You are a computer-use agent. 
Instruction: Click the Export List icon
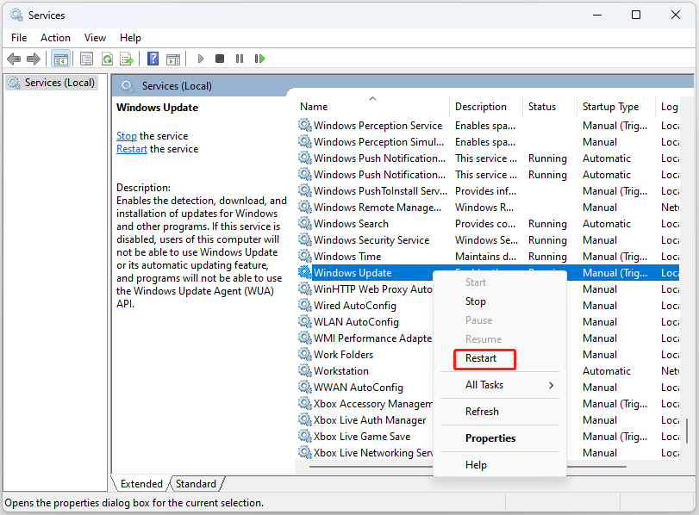127,58
